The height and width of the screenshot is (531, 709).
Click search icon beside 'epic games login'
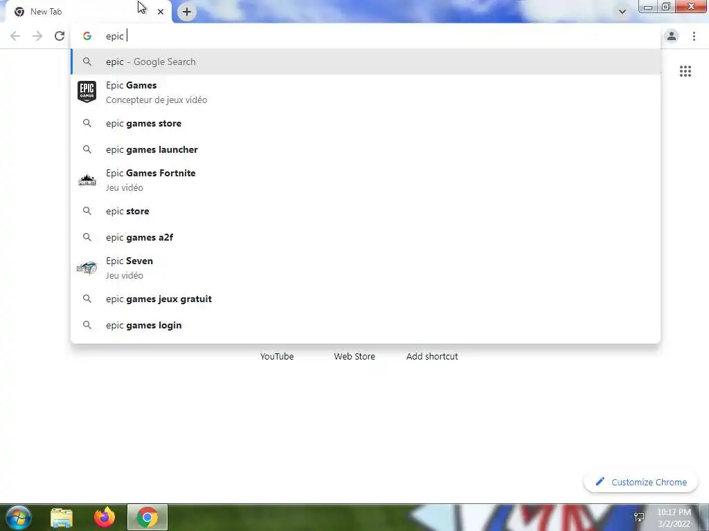pos(87,325)
